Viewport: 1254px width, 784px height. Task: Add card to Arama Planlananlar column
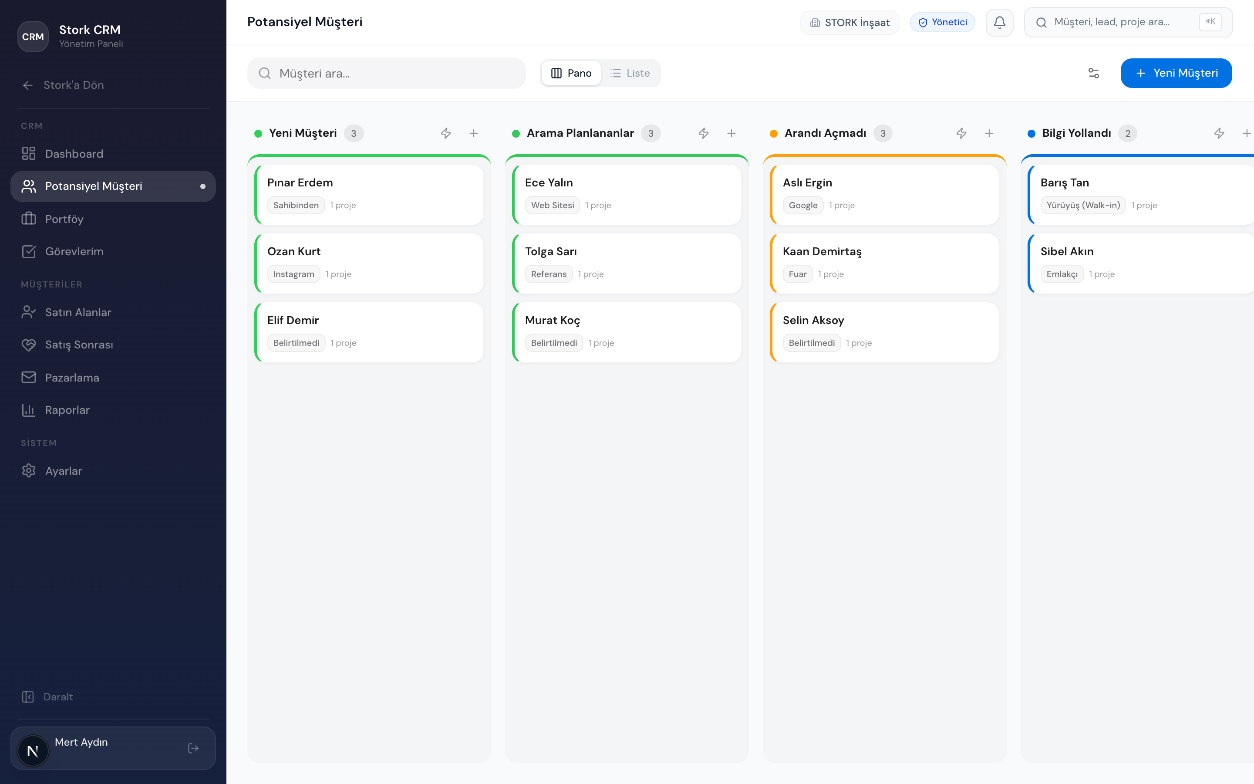point(731,133)
